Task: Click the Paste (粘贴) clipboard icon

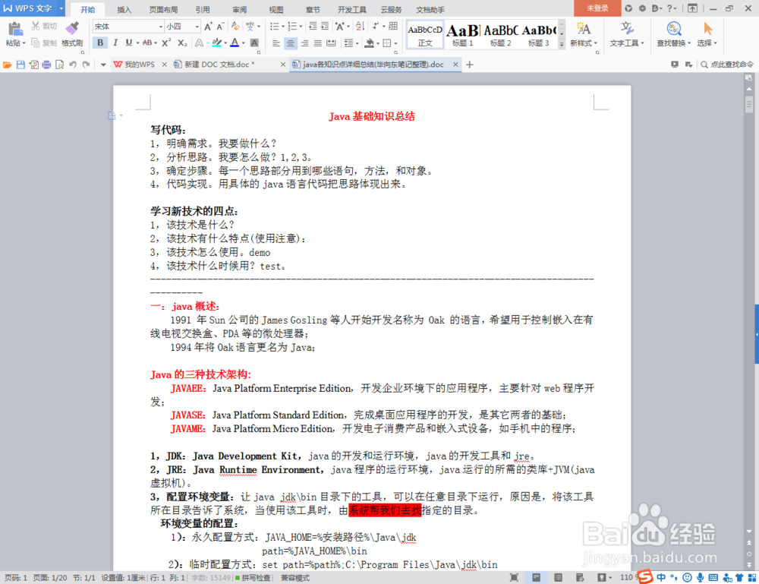Action: tap(15, 29)
